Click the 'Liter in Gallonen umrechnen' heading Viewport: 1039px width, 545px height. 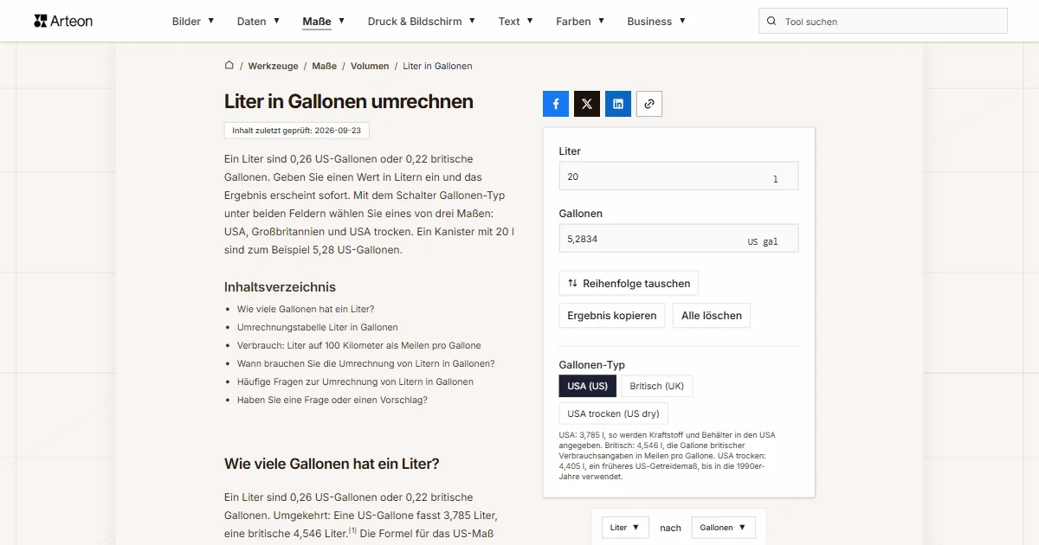[x=349, y=101]
